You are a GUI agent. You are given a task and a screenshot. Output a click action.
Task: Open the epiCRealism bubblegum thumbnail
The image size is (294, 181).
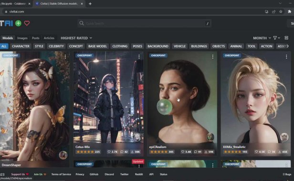pyautogui.click(x=182, y=97)
